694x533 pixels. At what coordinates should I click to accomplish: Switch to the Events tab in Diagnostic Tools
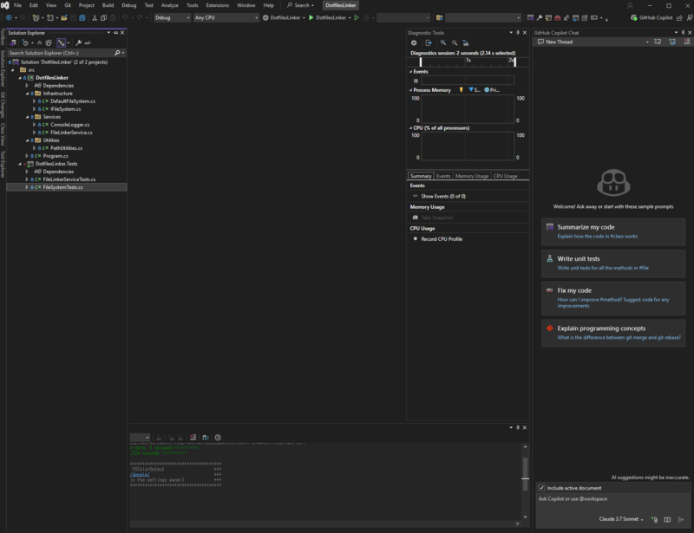443,176
